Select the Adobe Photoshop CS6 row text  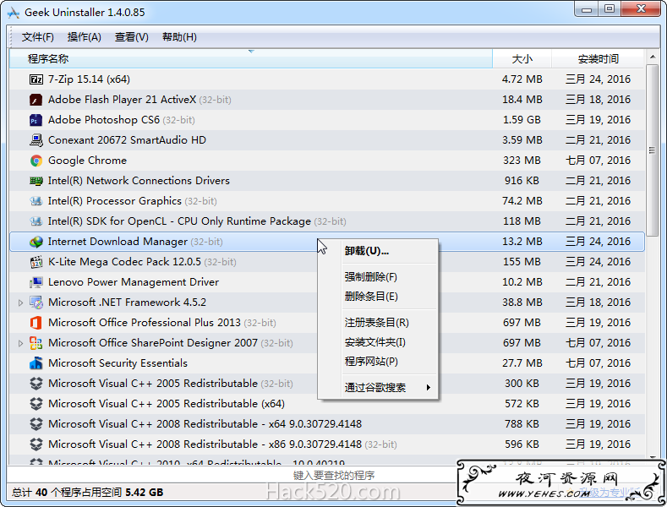coord(104,120)
